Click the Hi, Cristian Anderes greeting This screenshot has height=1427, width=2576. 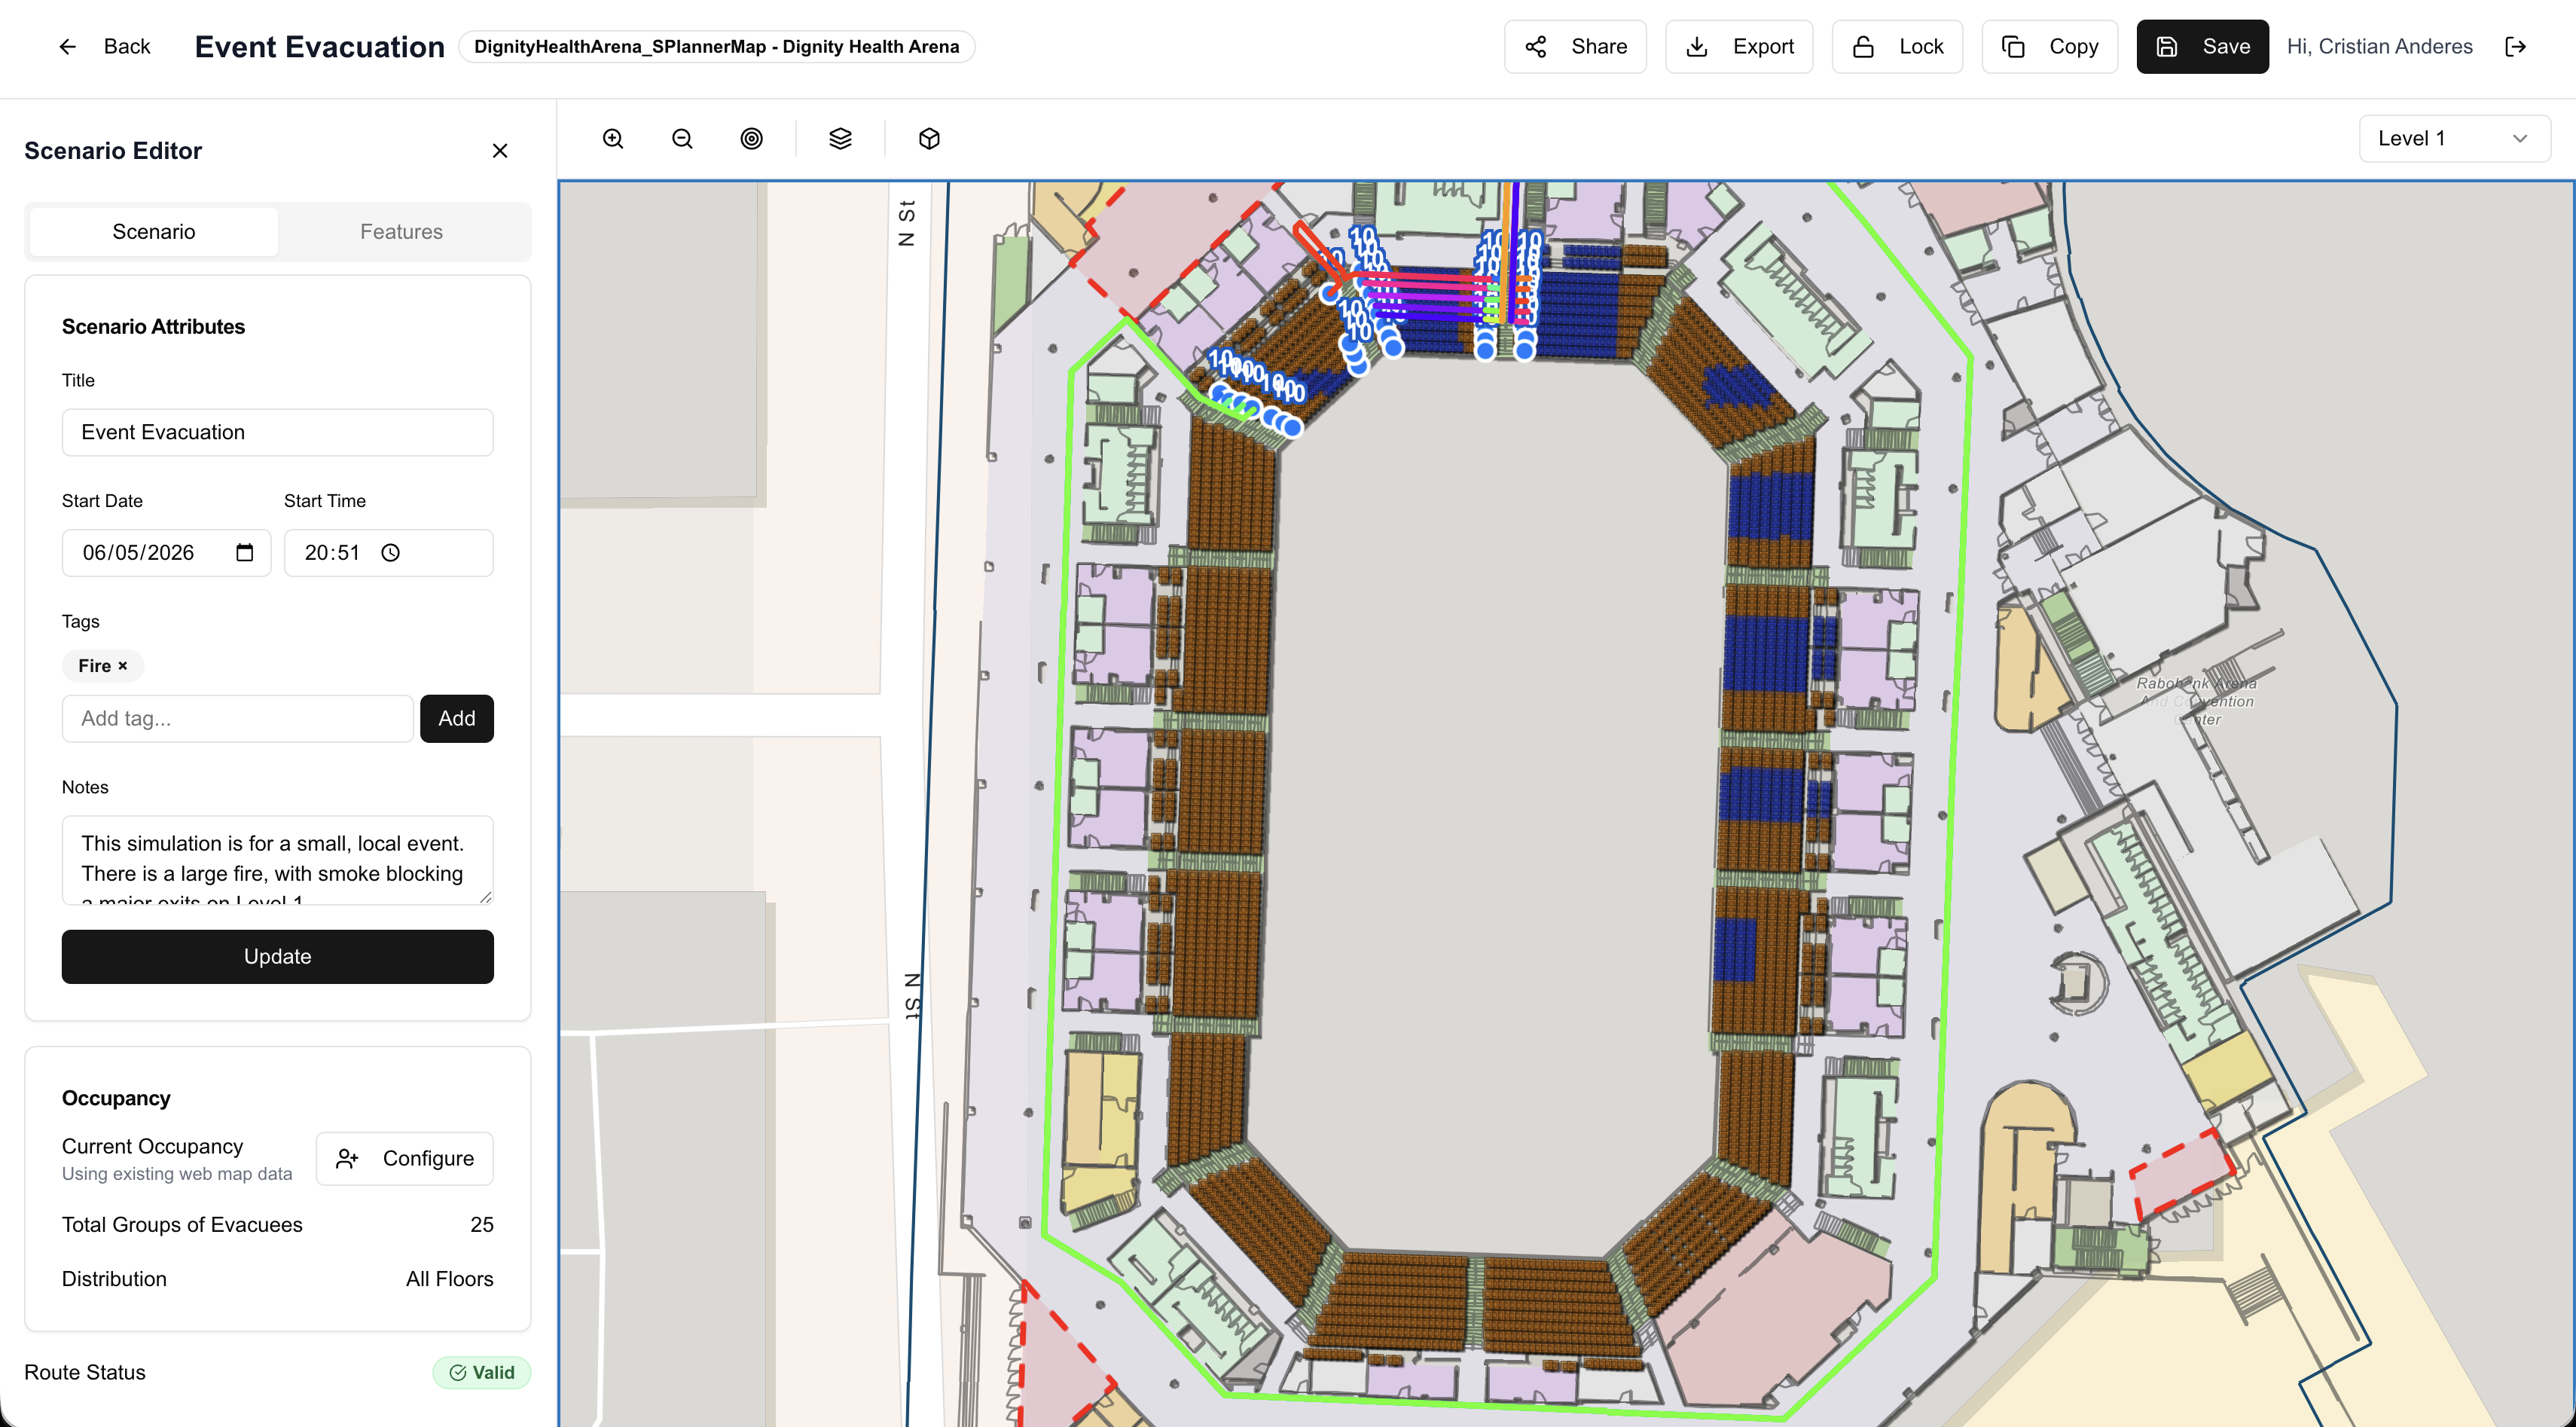click(x=2379, y=47)
